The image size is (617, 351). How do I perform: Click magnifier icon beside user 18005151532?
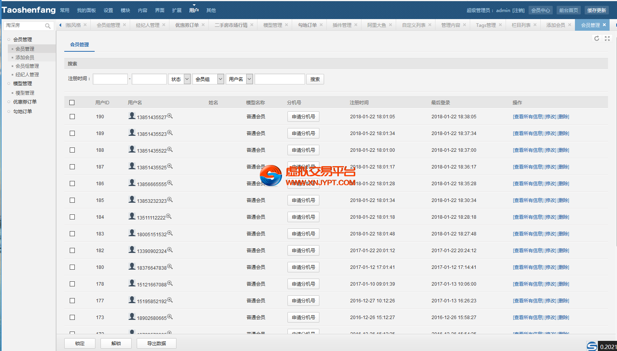tap(170, 233)
